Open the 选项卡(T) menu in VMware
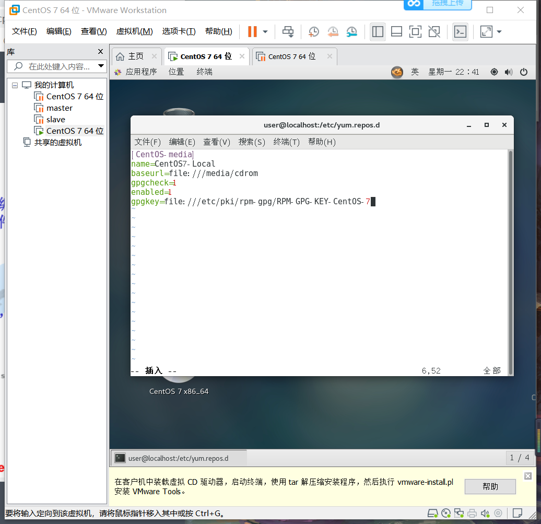Viewport: 541px width, 524px height. pos(179,31)
